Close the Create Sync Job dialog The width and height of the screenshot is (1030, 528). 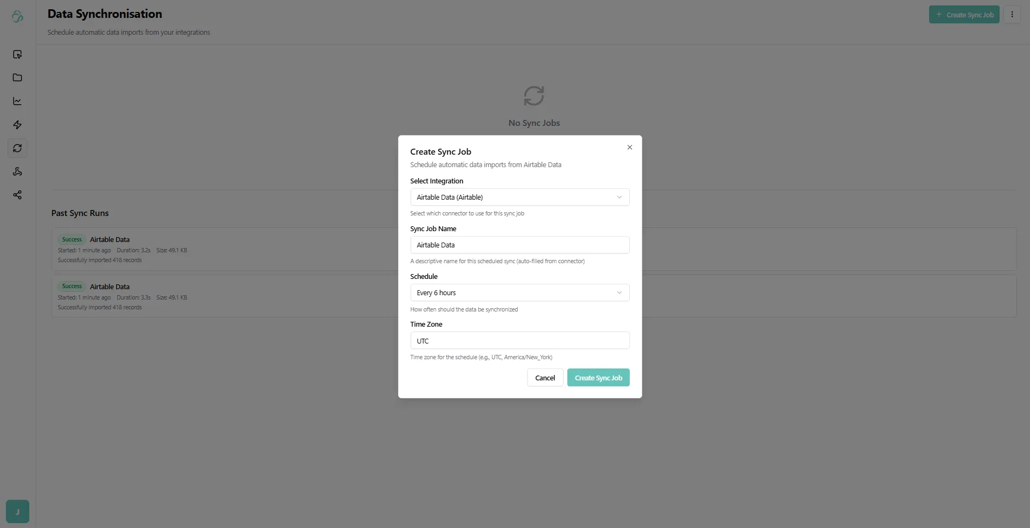tap(630, 147)
